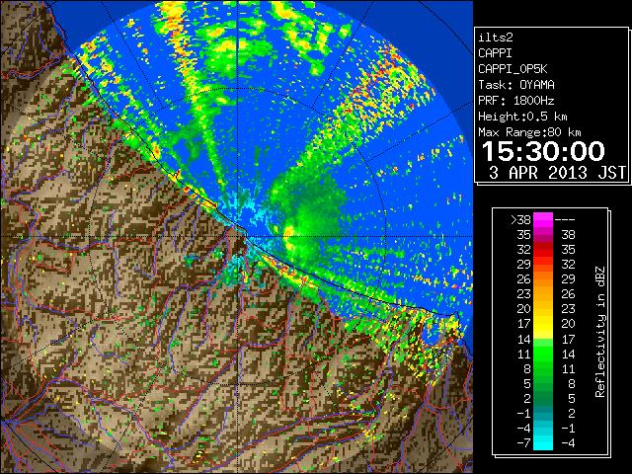The image size is (632, 474).
Task: Click the '-7' legend label
Action: 523,443
